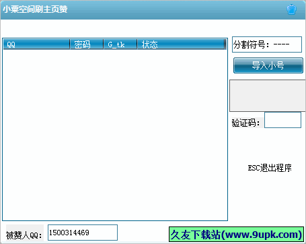Screen dimensions: 306x244
Task: Click the QQ column header
Action: 36,44
